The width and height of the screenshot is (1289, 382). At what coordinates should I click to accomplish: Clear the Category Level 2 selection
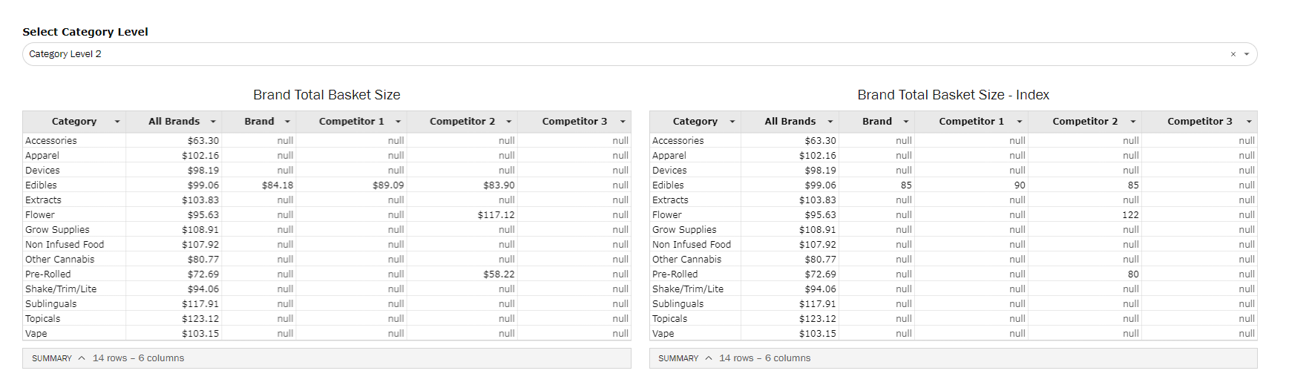pyautogui.click(x=1233, y=54)
